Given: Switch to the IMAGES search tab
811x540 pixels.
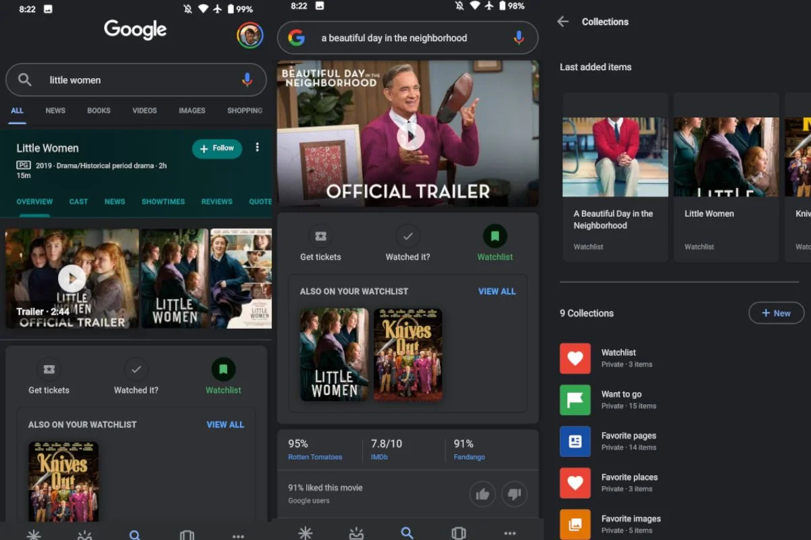Looking at the screenshot, I should (x=192, y=111).
